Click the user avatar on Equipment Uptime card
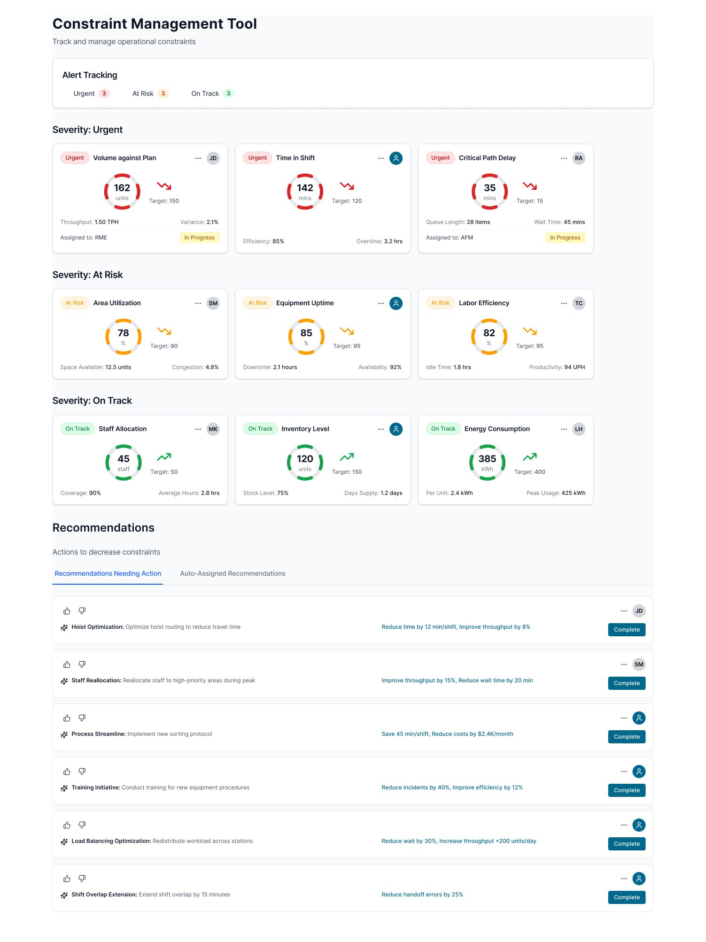 (x=396, y=303)
